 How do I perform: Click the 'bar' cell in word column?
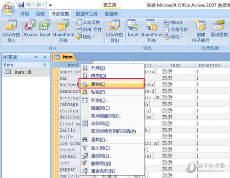pyautogui.click(x=70, y=78)
